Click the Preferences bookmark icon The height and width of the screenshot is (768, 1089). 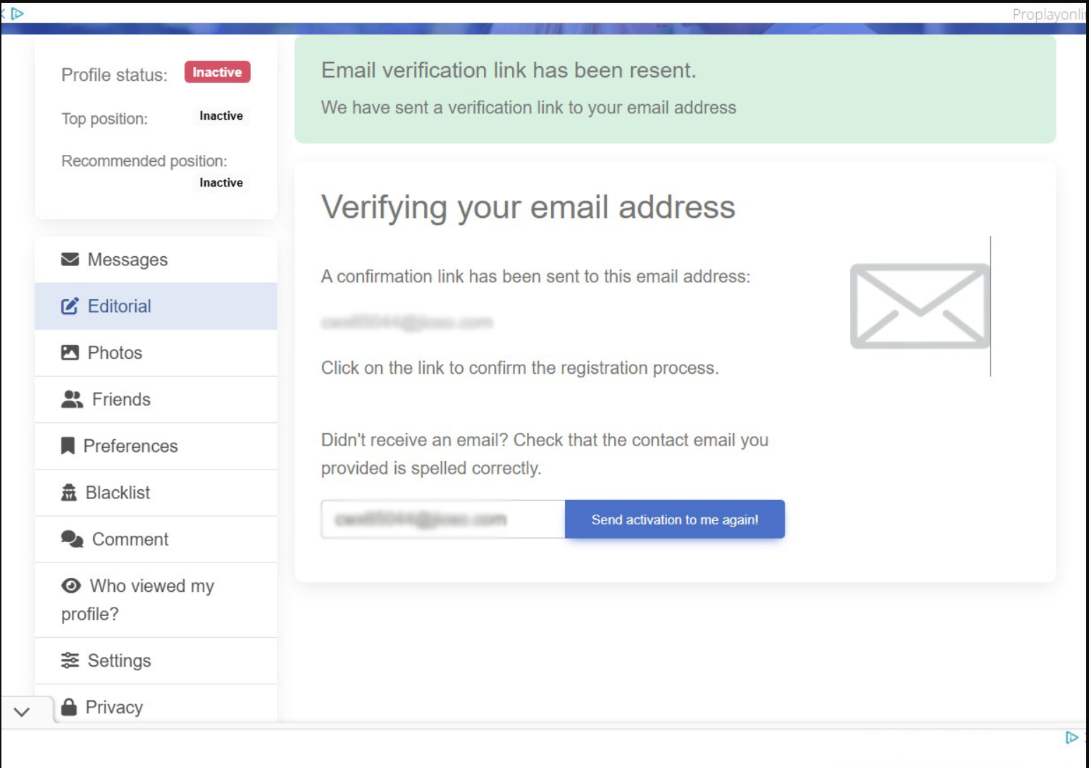(68, 446)
